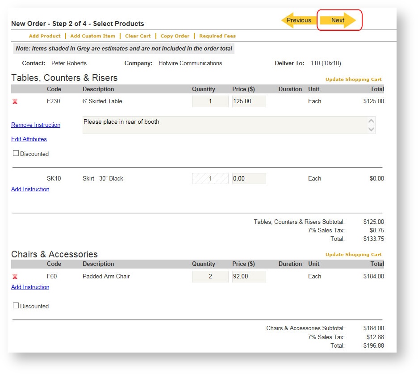Add Instruction to the Skirt - 30" Black item
This screenshot has height=374, width=418.
(30, 189)
